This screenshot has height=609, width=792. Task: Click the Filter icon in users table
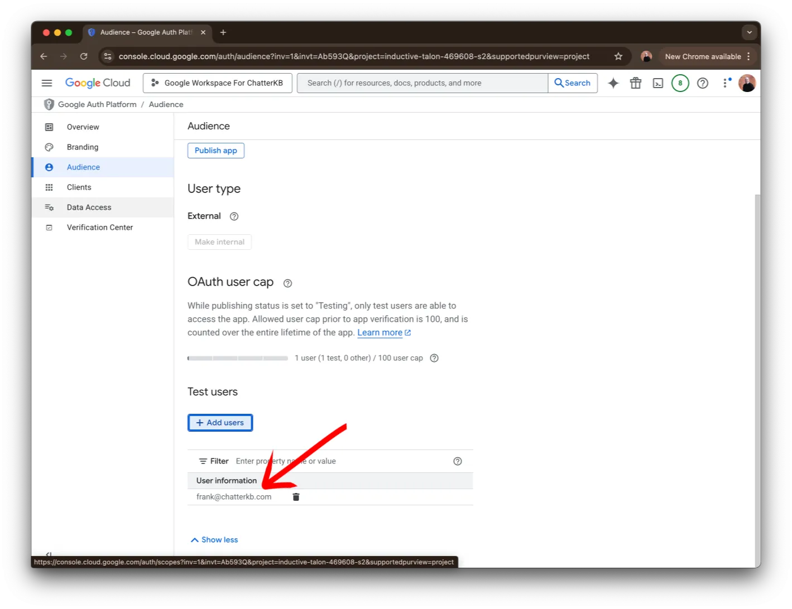pyautogui.click(x=203, y=461)
